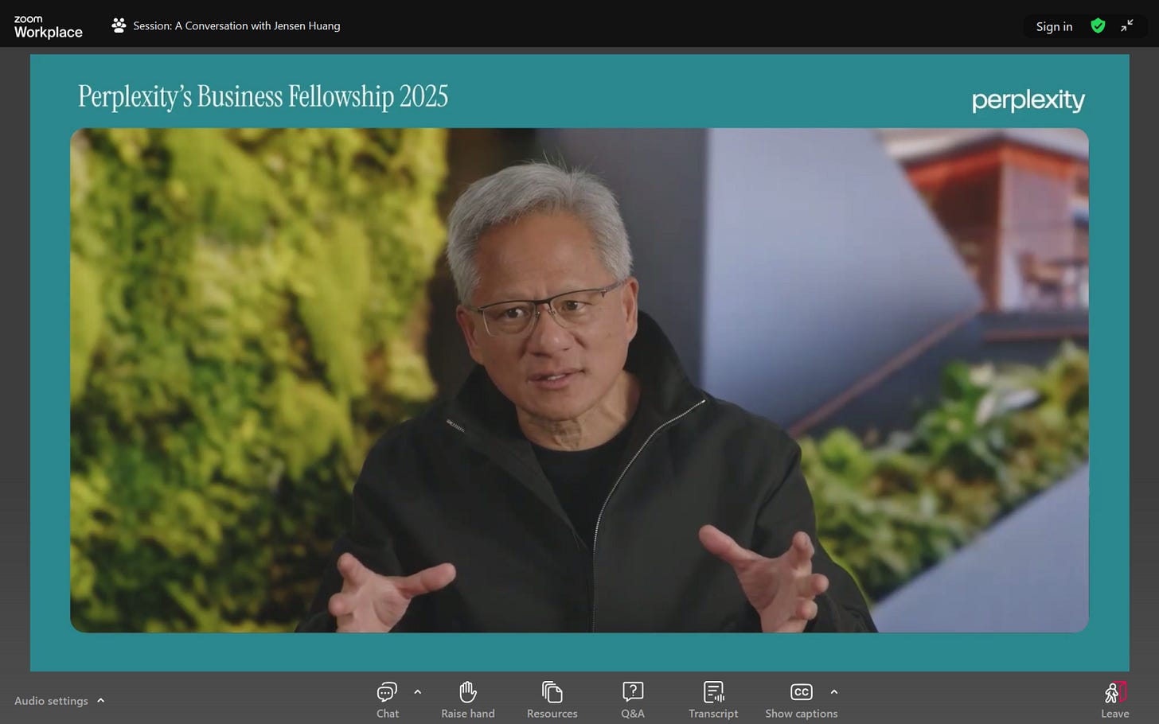
Task: Open the Chat panel
Action: pyautogui.click(x=388, y=700)
